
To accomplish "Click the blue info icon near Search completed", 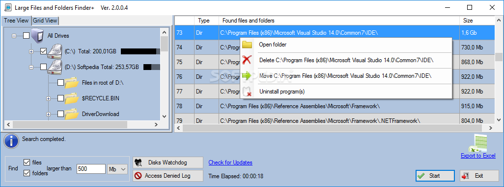I will (x=11, y=141).
